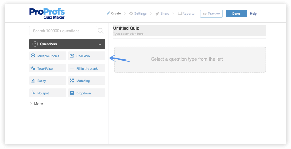
Task: Click the Preview button
Action: coord(211,14)
